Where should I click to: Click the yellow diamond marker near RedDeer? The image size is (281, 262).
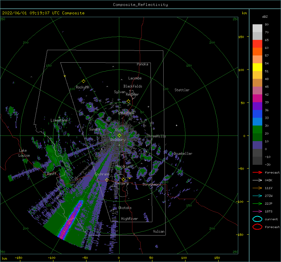(x=129, y=101)
